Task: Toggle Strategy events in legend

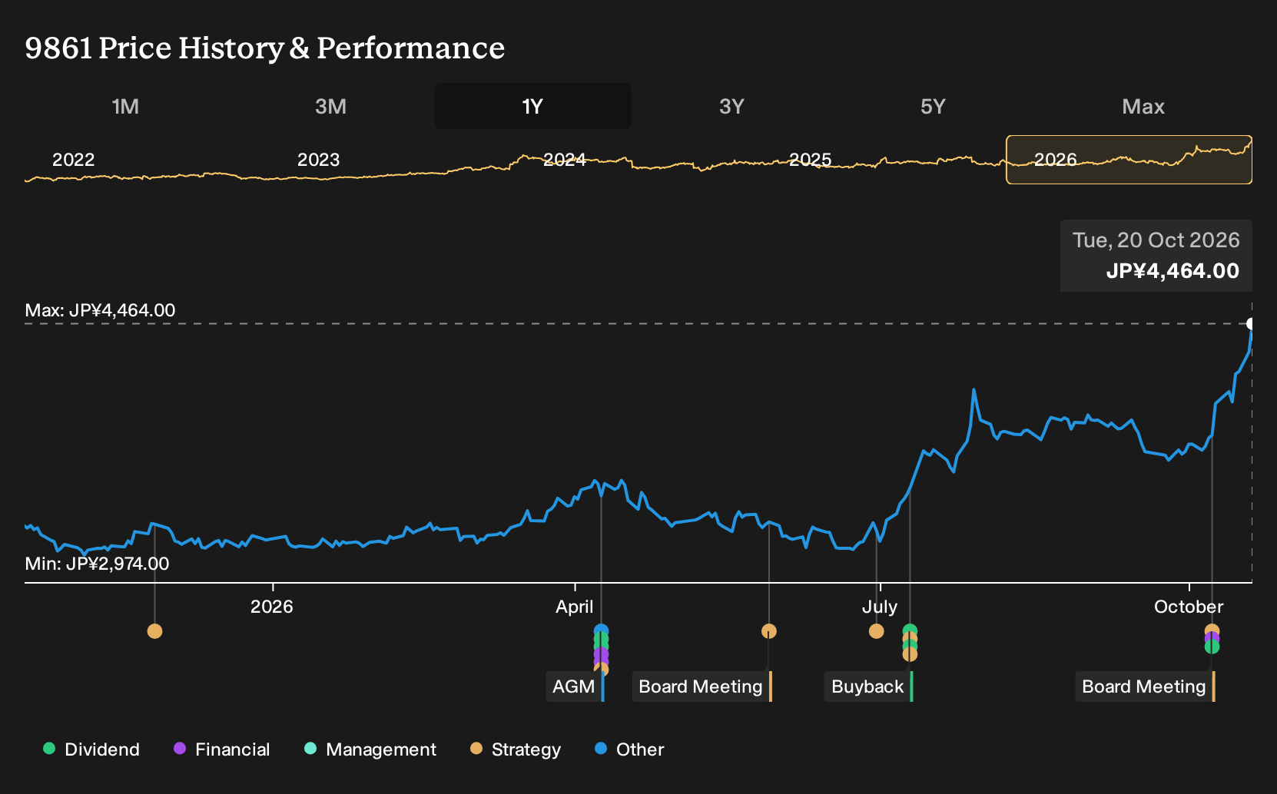Action: (516, 749)
